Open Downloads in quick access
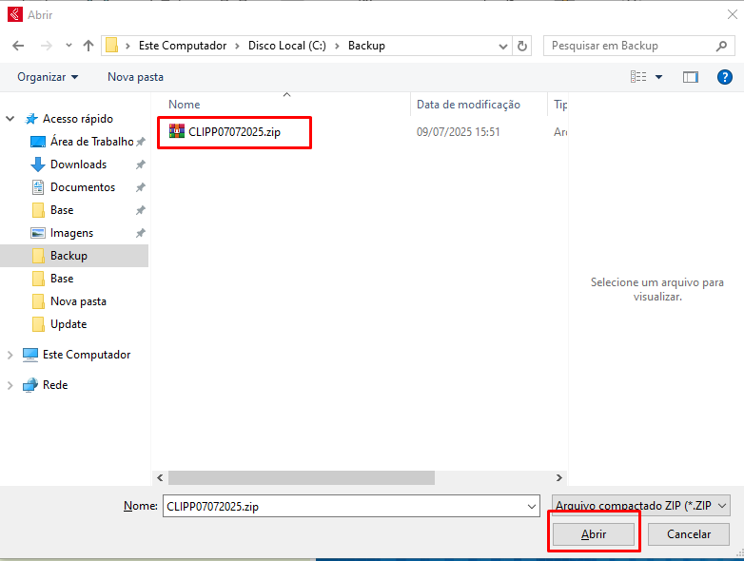The height and width of the screenshot is (561, 744). [x=78, y=164]
